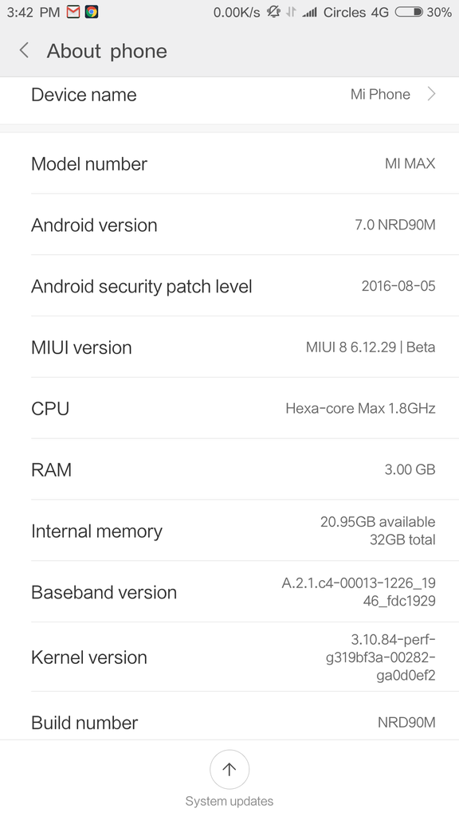459x816 pixels.
Task: Tap the Kernel version entry
Action: 229,657
